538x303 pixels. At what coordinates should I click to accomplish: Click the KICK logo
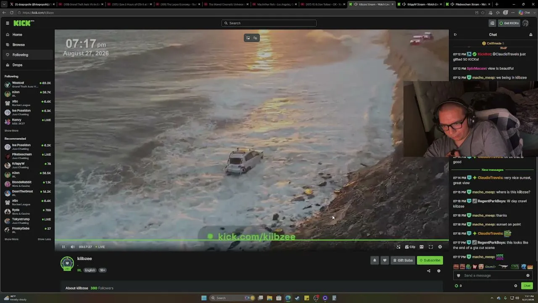pos(22,23)
